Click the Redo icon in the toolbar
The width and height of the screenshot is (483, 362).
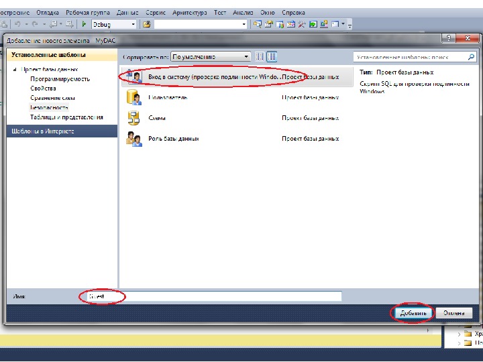click(35, 23)
